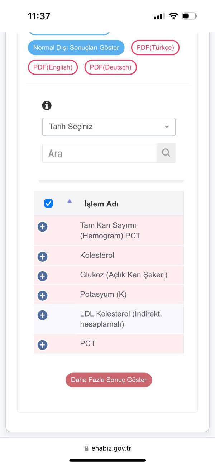Expand Glukoz (Açlık Kan Şekeri) details

click(42, 276)
